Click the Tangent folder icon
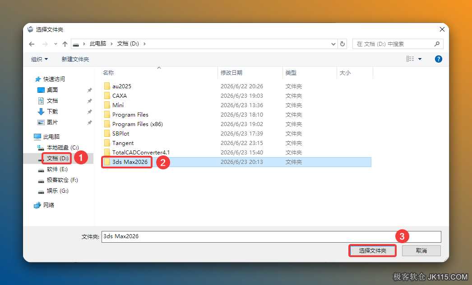 107,143
